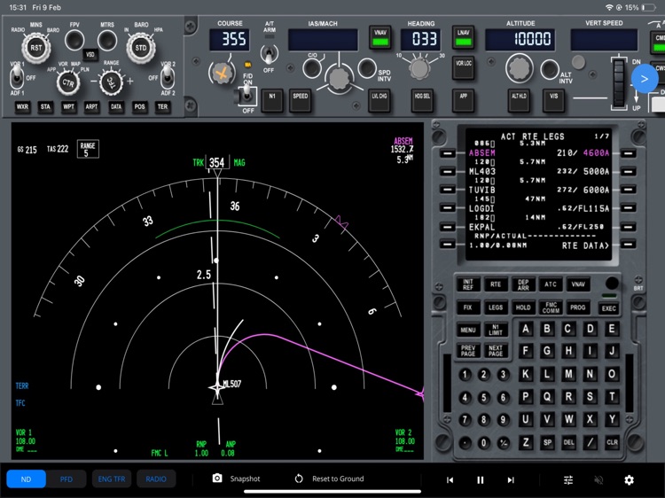Toggle the APP mode button
The height and width of the screenshot is (498, 665).
coord(463,101)
